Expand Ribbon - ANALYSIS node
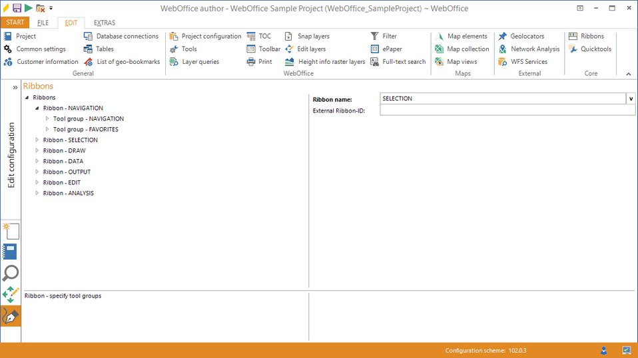The image size is (638, 358). [x=37, y=193]
